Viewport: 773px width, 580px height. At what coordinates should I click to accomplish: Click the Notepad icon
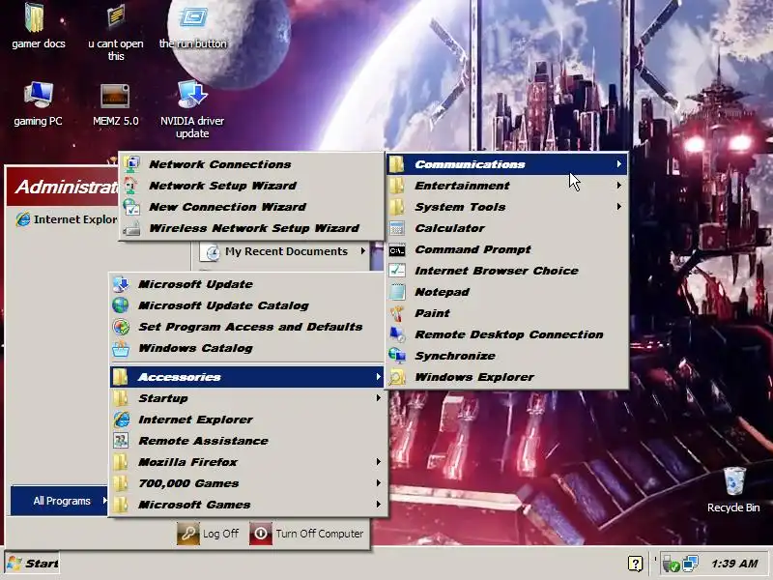397,292
